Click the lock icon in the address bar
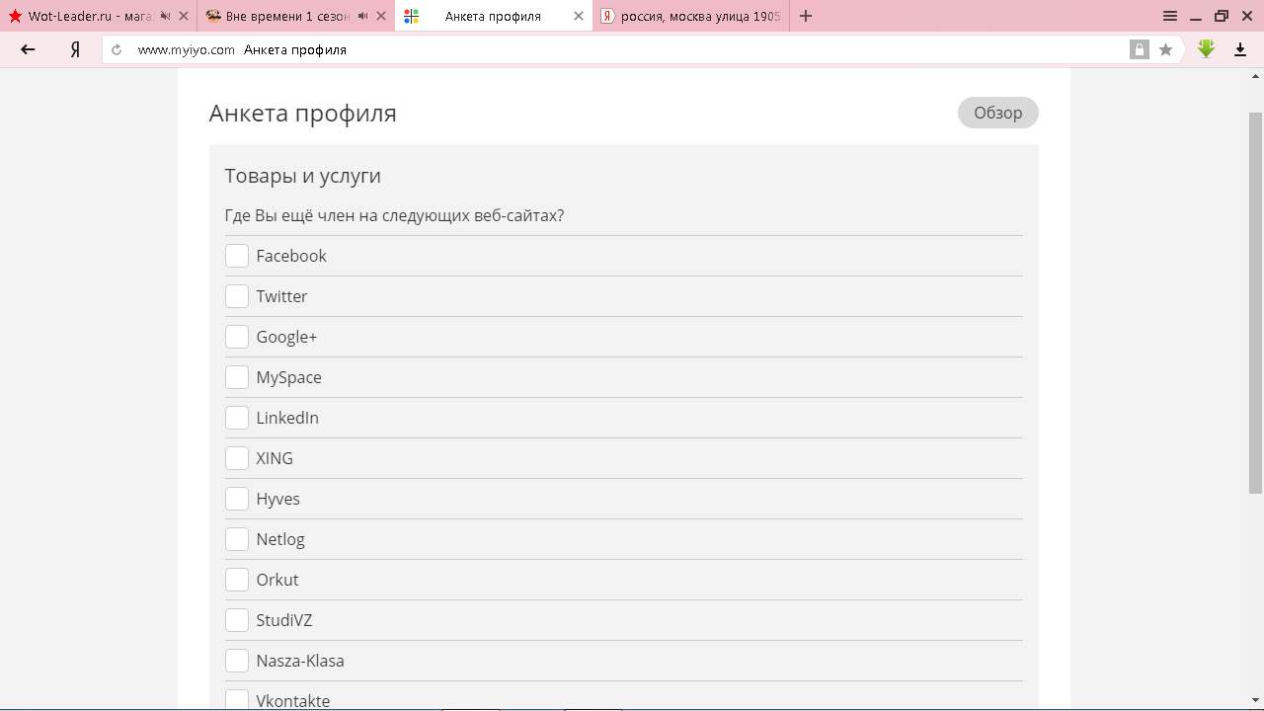The image size is (1264, 711). (x=1140, y=49)
